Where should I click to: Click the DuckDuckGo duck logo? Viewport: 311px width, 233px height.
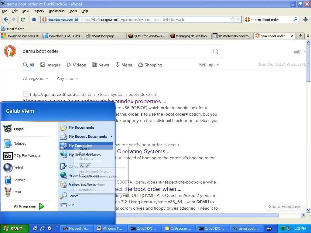pyautogui.click(x=10, y=51)
